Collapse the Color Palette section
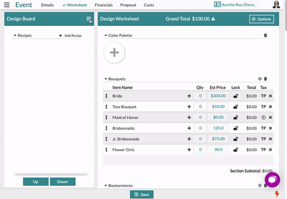The width and height of the screenshot is (287, 199). click(x=106, y=35)
